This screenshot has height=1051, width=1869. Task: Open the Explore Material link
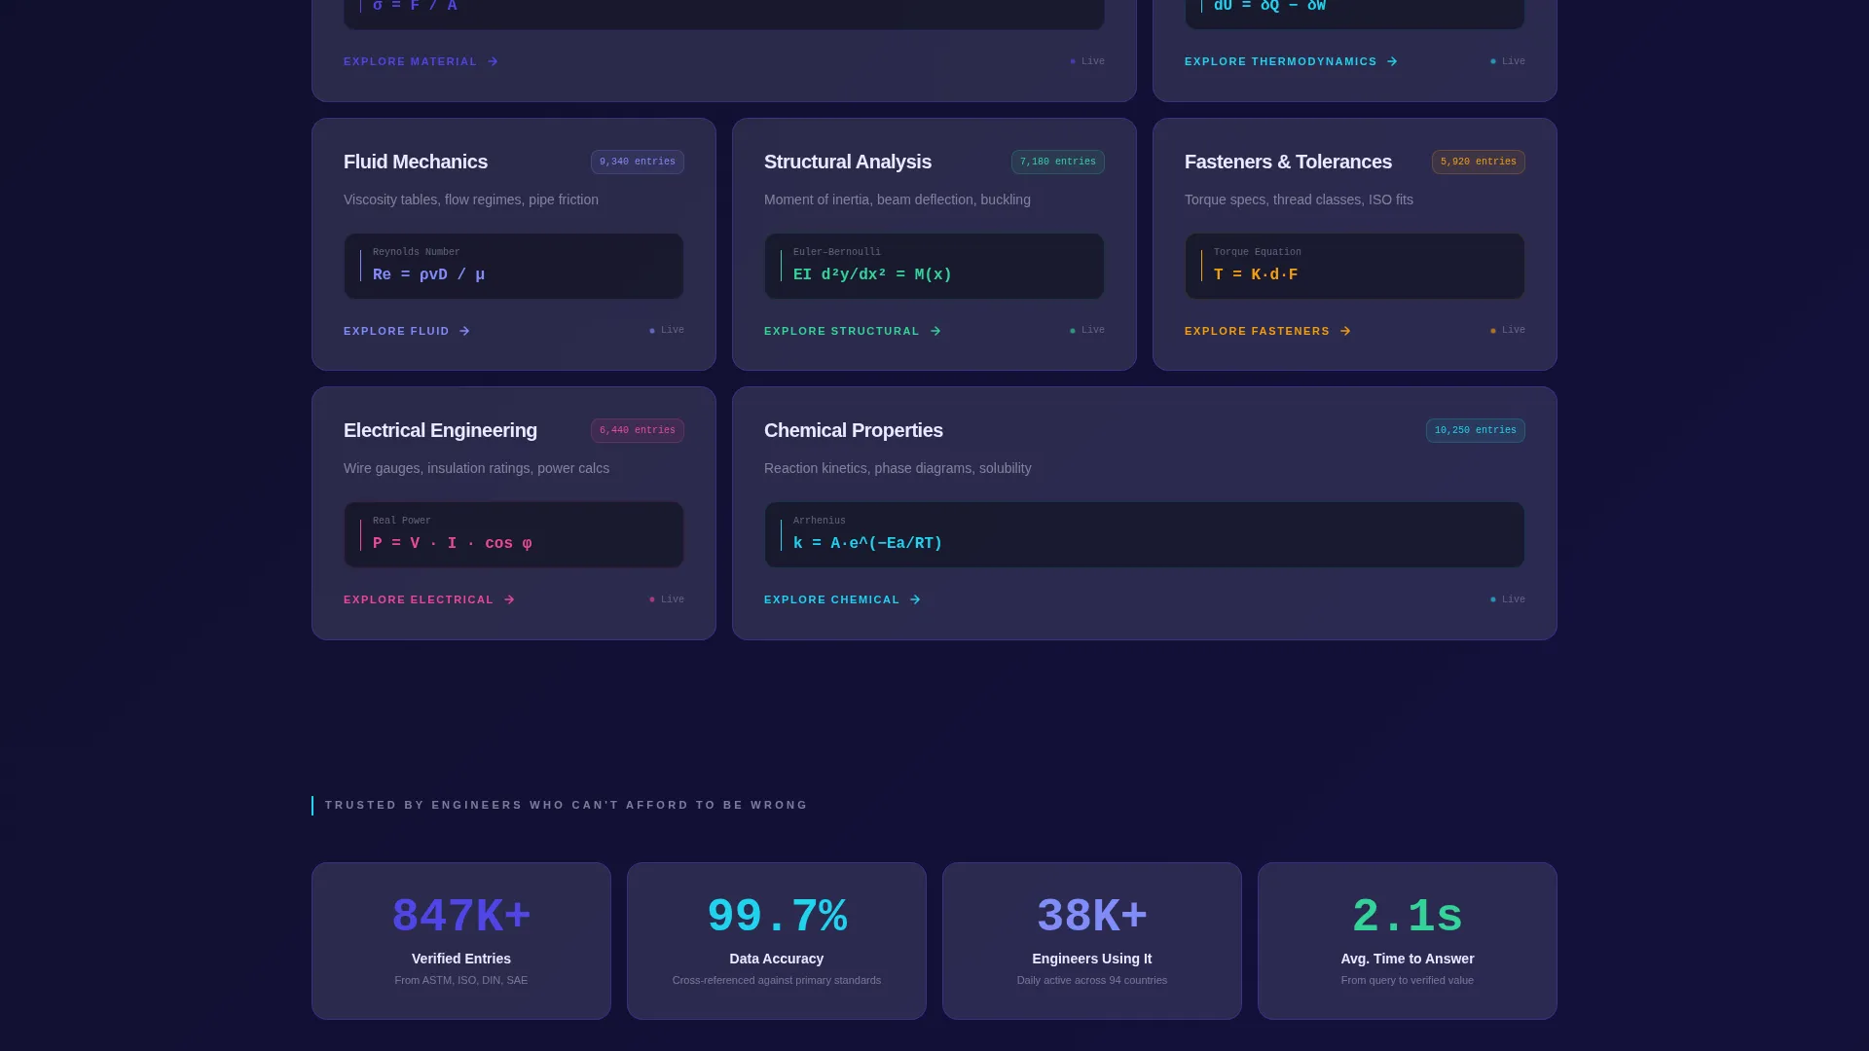pos(421,61)
